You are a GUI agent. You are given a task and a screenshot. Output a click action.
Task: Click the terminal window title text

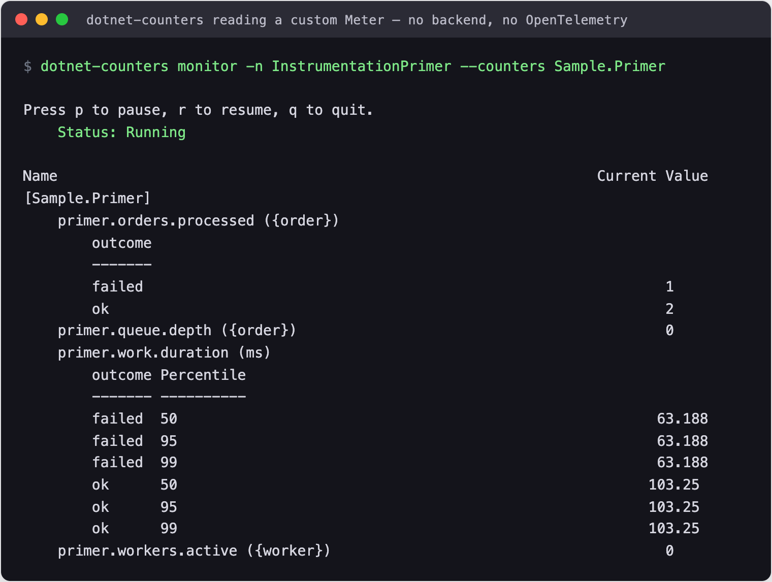tap(357, 20)
